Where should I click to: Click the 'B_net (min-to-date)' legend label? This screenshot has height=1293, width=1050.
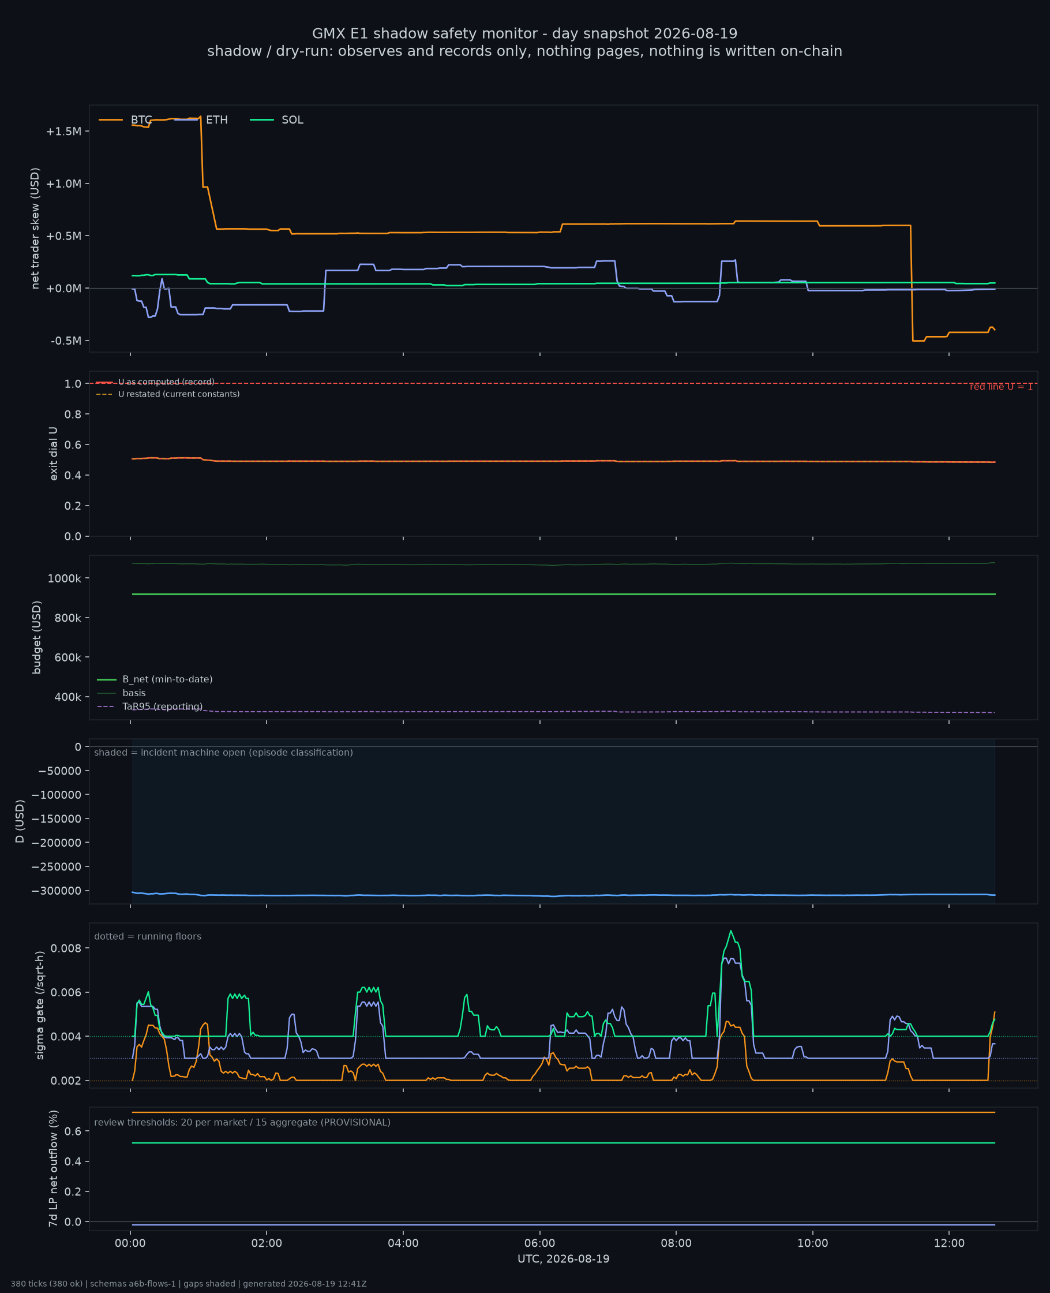click(167, 679)
